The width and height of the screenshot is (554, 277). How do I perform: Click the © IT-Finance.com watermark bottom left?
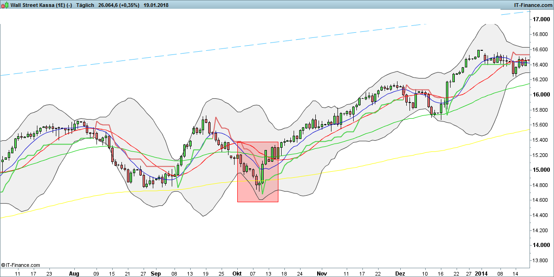(20, 265)
